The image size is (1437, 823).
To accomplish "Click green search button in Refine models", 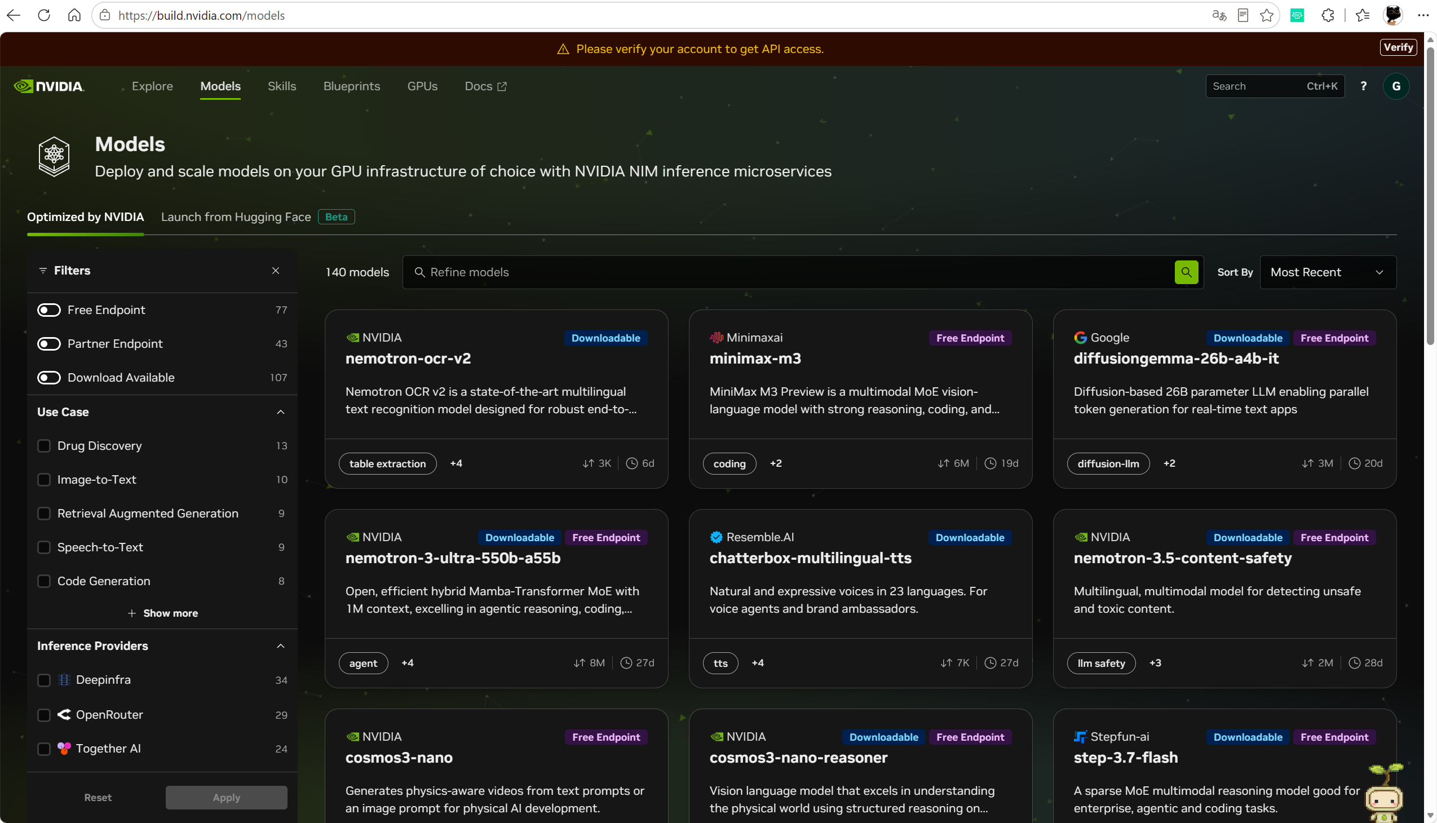I will [1186, 272].
